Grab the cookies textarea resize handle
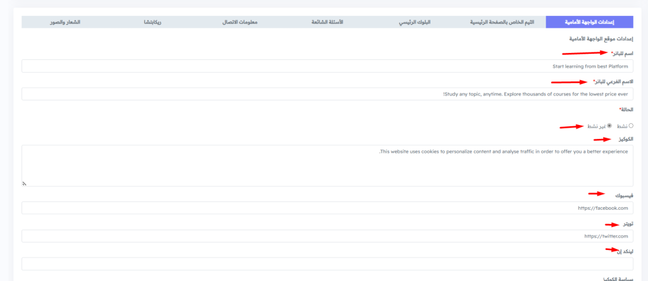Image resolution: width=648 pixels, height=281 pixels. (x=24, y=184)
